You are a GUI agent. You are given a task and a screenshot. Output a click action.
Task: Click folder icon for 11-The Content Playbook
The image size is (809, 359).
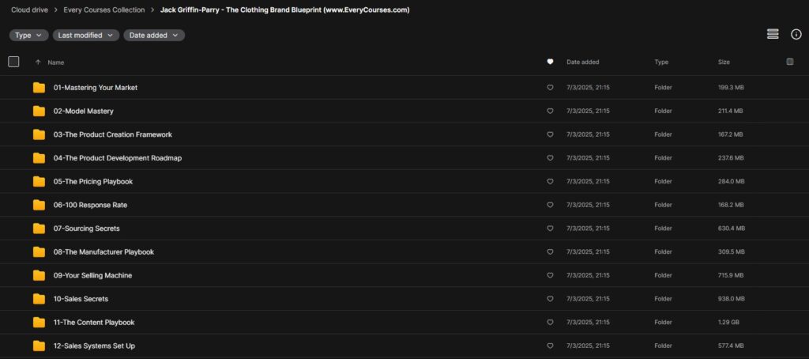click(39, 323)
